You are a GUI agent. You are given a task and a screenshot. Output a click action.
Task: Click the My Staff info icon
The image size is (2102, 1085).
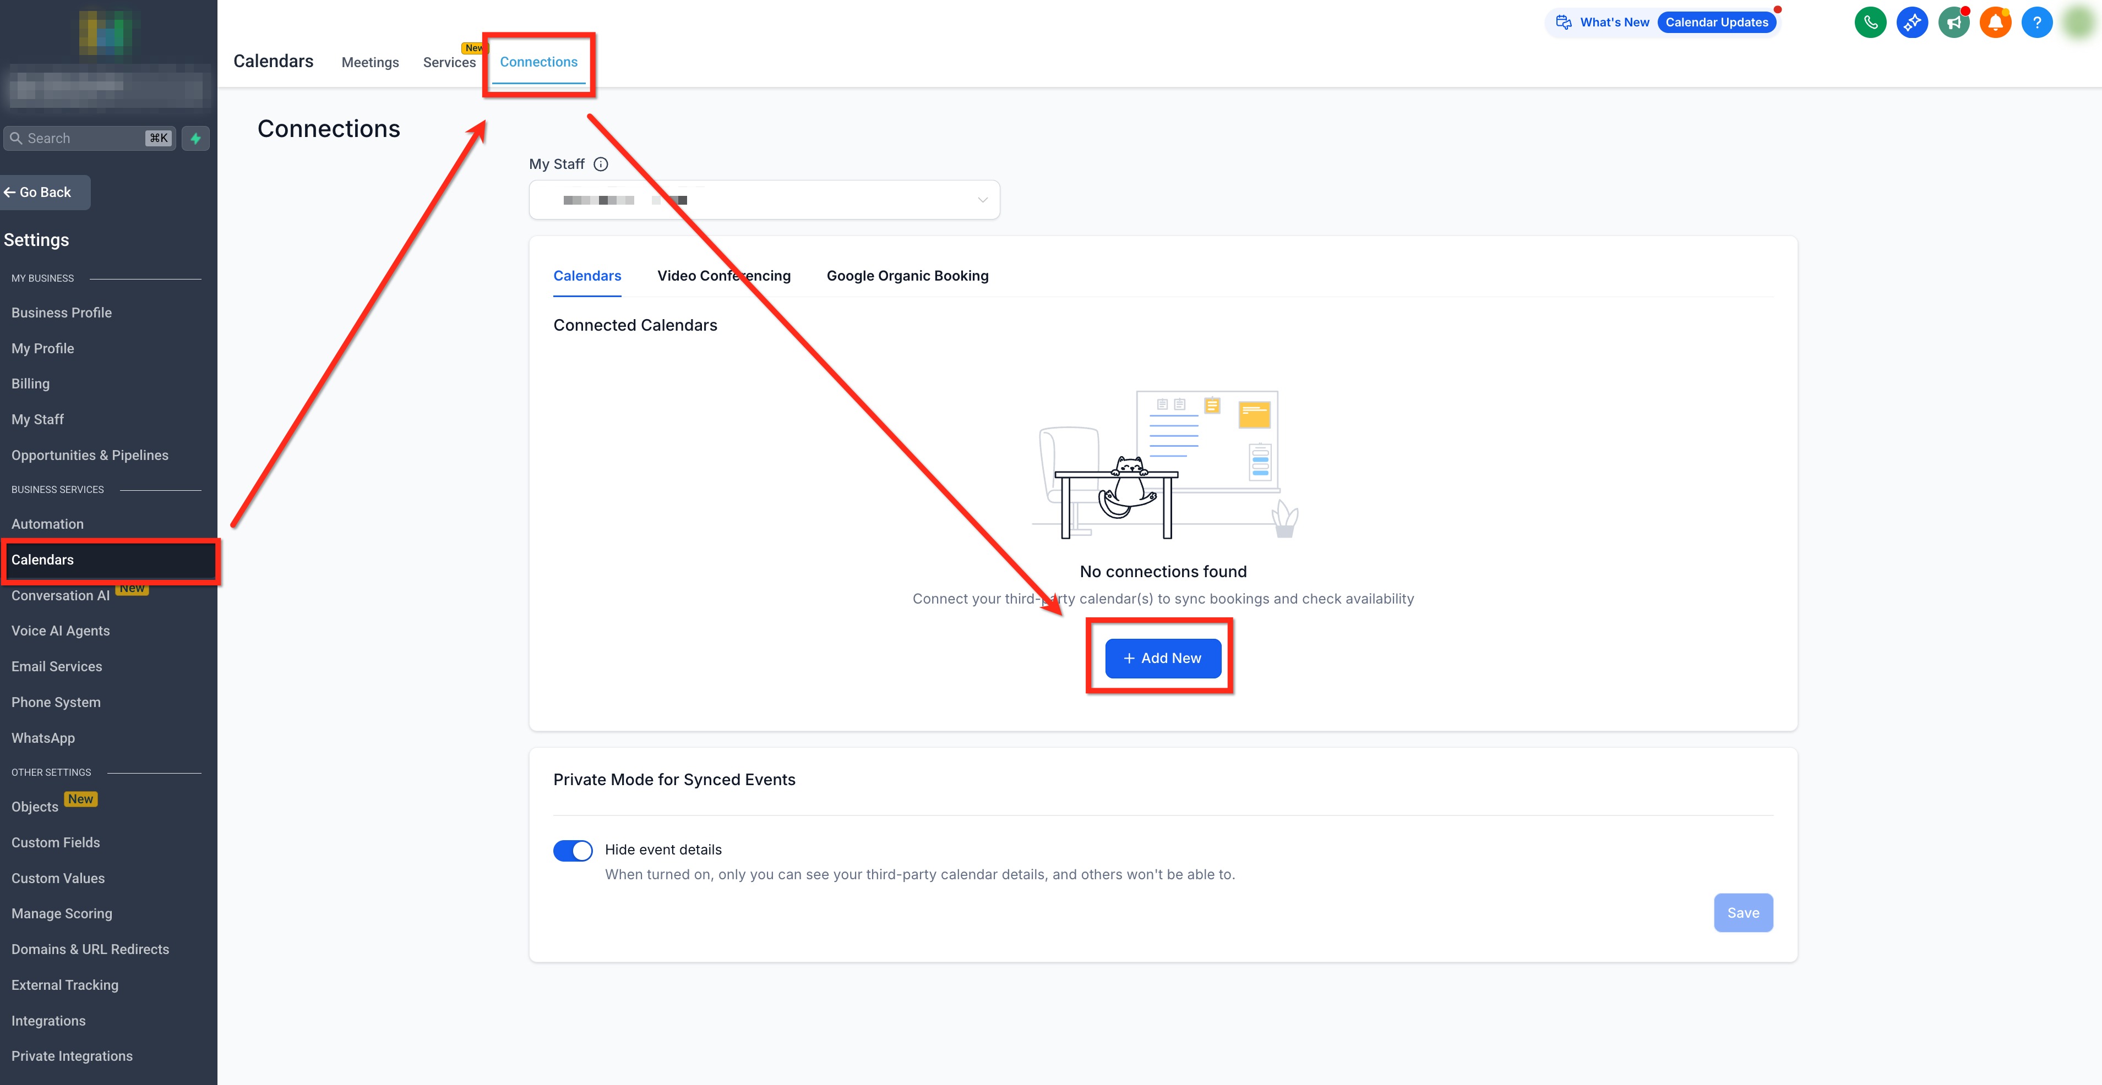601,164
